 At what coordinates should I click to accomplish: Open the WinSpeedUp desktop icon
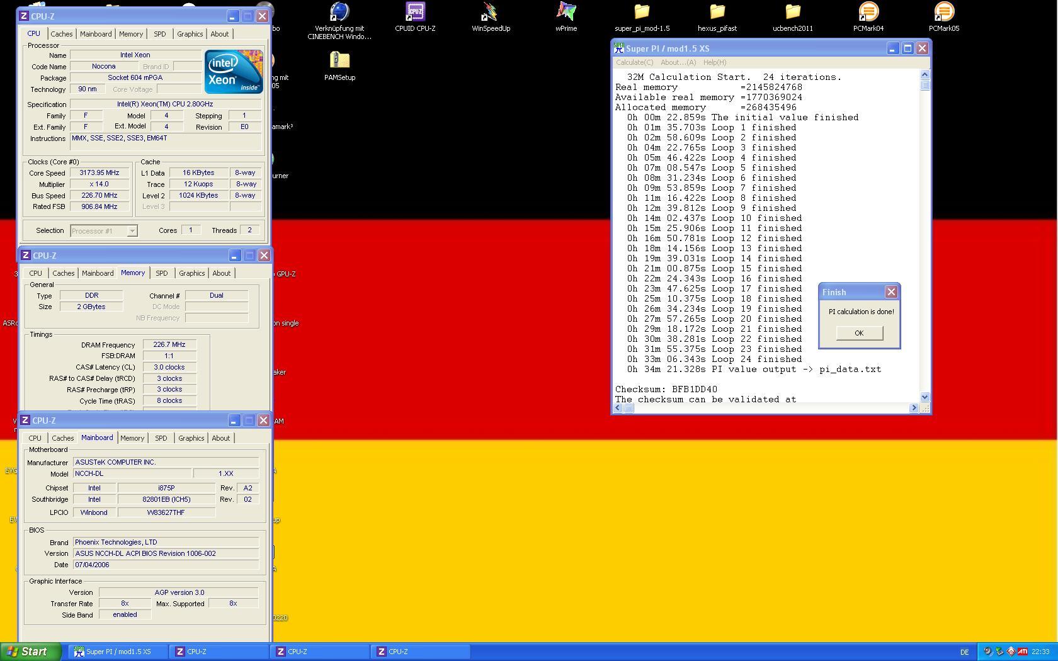click(x=491, y=17)
